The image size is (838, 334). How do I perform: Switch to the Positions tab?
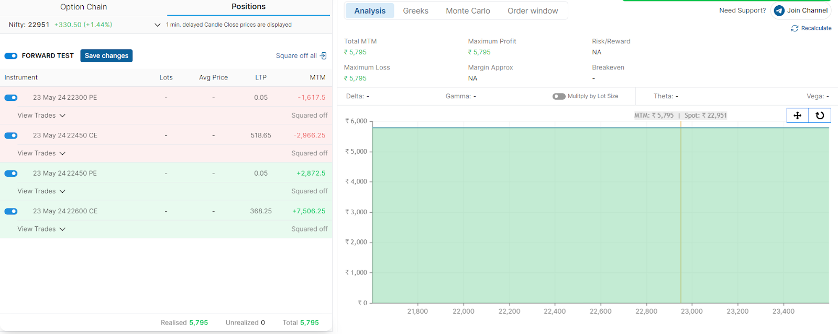tap(248, 7)
